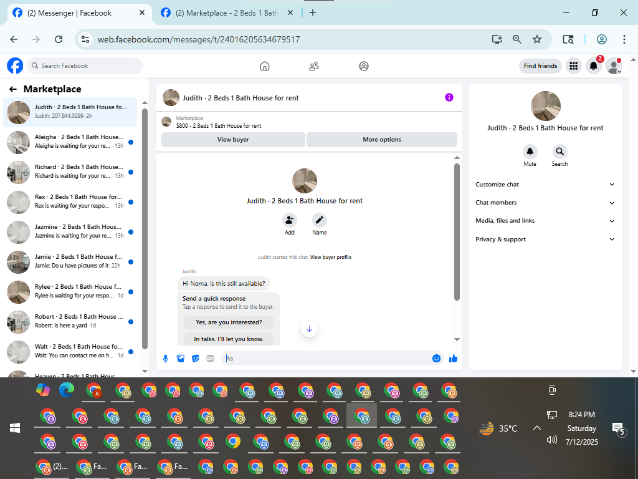Open Richard conversation in list

pos(70,172)
